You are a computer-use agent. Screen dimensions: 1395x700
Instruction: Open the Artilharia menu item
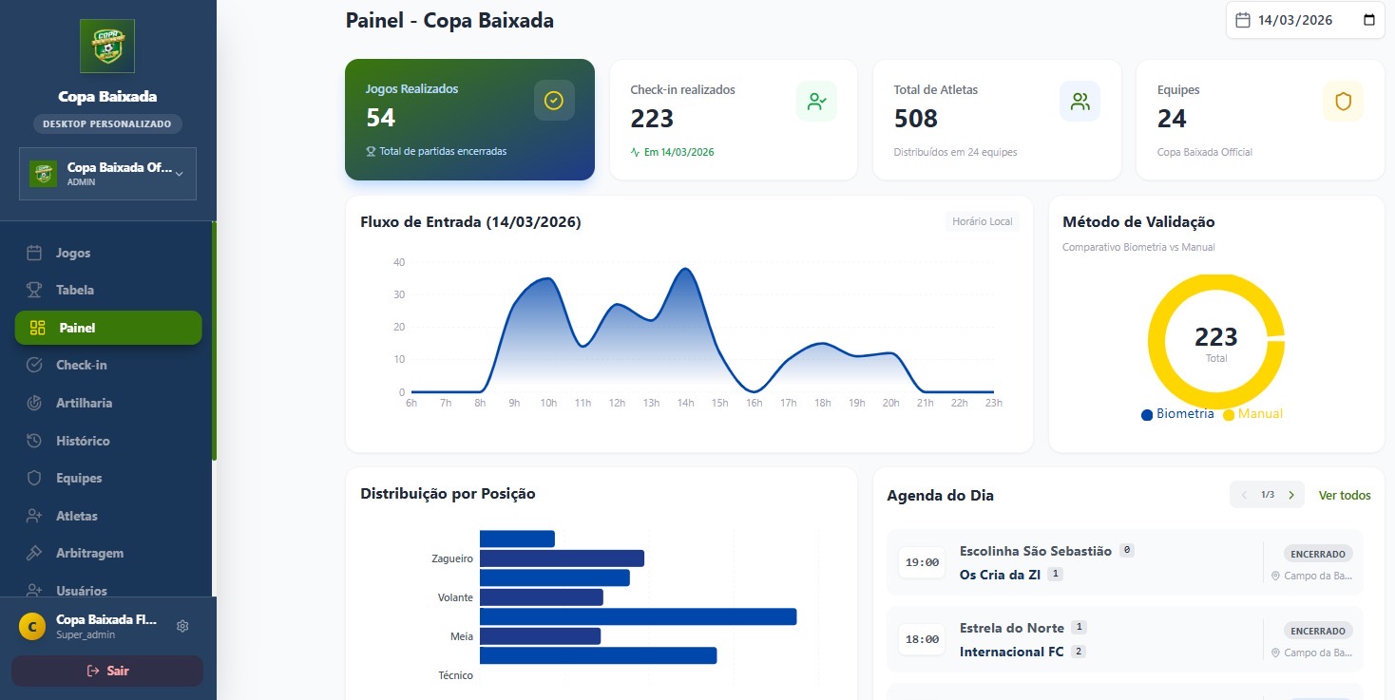pyautogui.click(x=108, y=403)
